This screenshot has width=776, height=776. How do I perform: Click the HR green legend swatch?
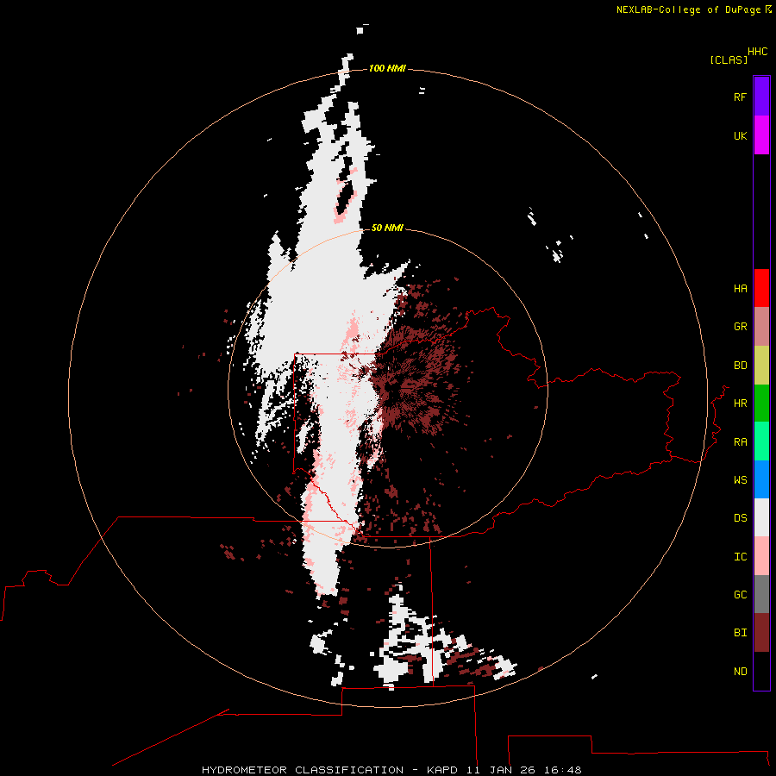click(761, 404)
